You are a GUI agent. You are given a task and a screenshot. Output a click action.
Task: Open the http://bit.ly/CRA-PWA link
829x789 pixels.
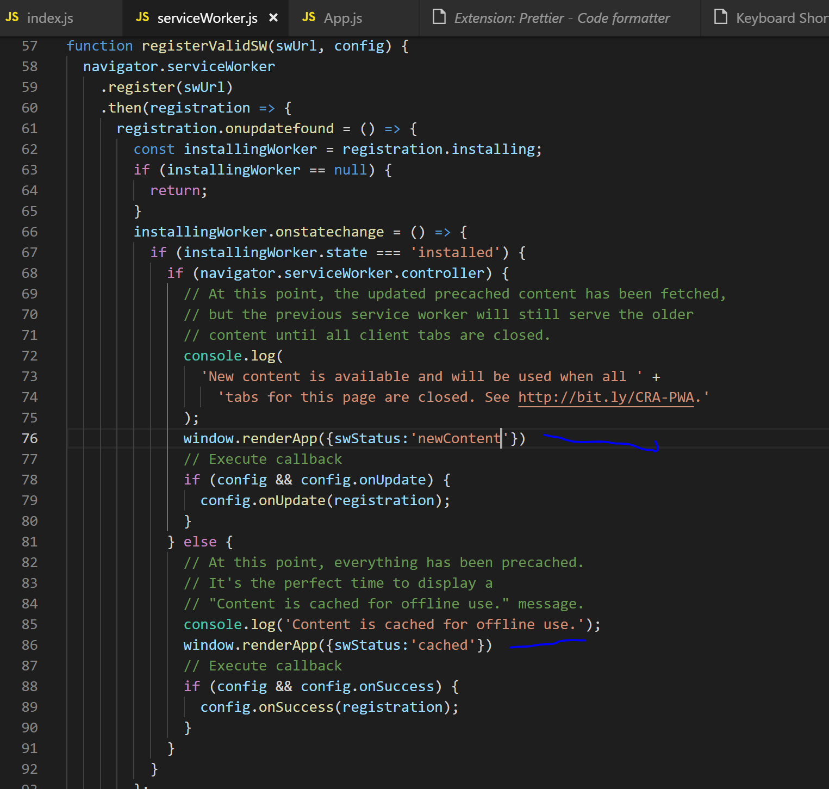(x=605, y=397)
